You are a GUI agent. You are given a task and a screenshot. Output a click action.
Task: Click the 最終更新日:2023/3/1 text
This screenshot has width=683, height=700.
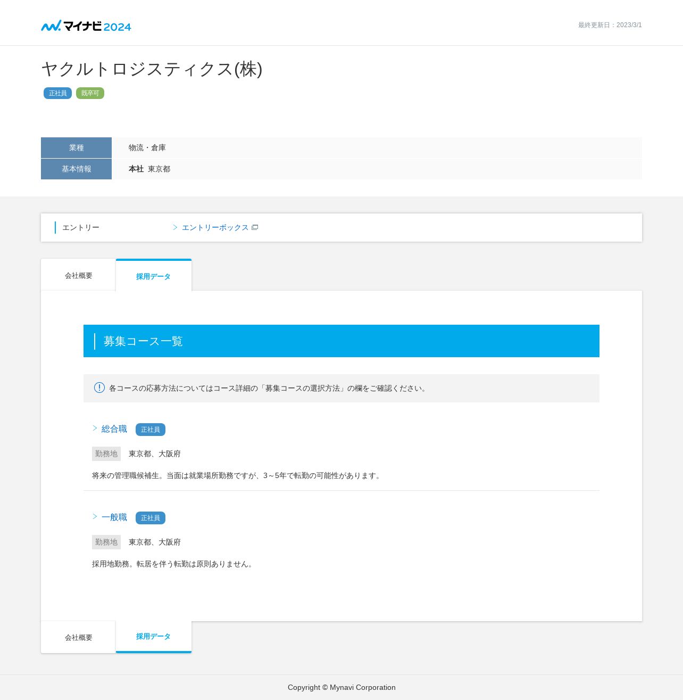click(x=610, y=25)
